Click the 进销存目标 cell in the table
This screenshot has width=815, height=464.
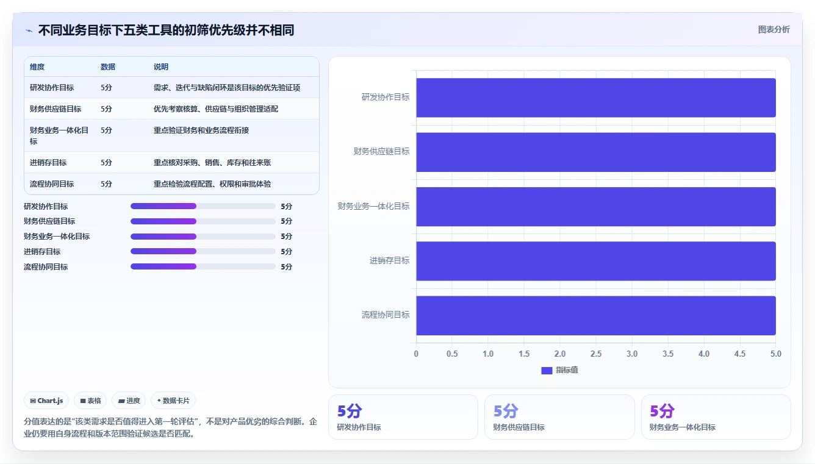click(x=48, y=163)
